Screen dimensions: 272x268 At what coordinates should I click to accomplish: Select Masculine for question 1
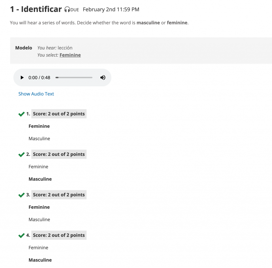39,139
